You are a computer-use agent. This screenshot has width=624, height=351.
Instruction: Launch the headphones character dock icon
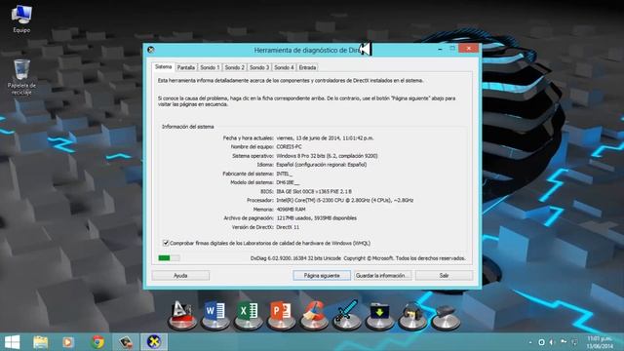pos(412,315)
